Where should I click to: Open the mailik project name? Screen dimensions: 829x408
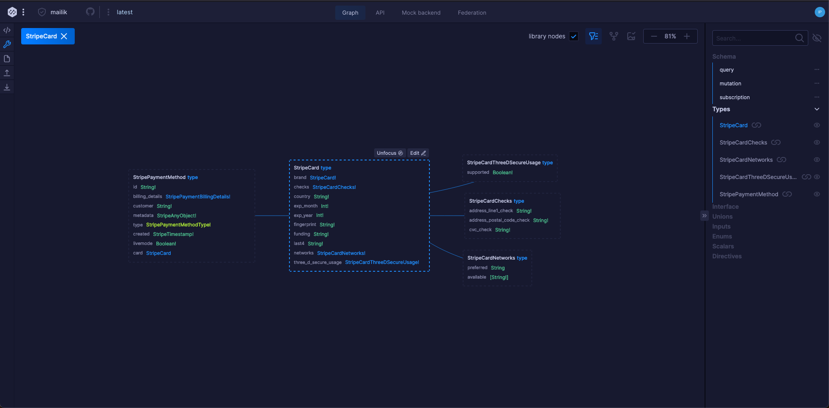click(x=59, y=12)
